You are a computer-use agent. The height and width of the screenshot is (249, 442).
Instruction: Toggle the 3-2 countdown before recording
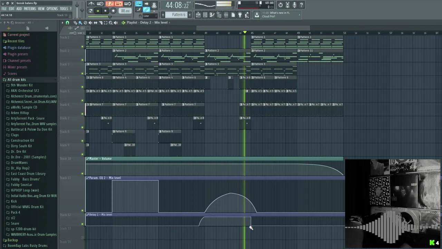110,4
